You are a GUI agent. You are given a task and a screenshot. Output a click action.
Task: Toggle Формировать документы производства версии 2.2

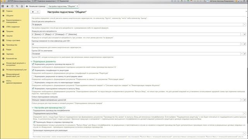click(x=33, y=64)
